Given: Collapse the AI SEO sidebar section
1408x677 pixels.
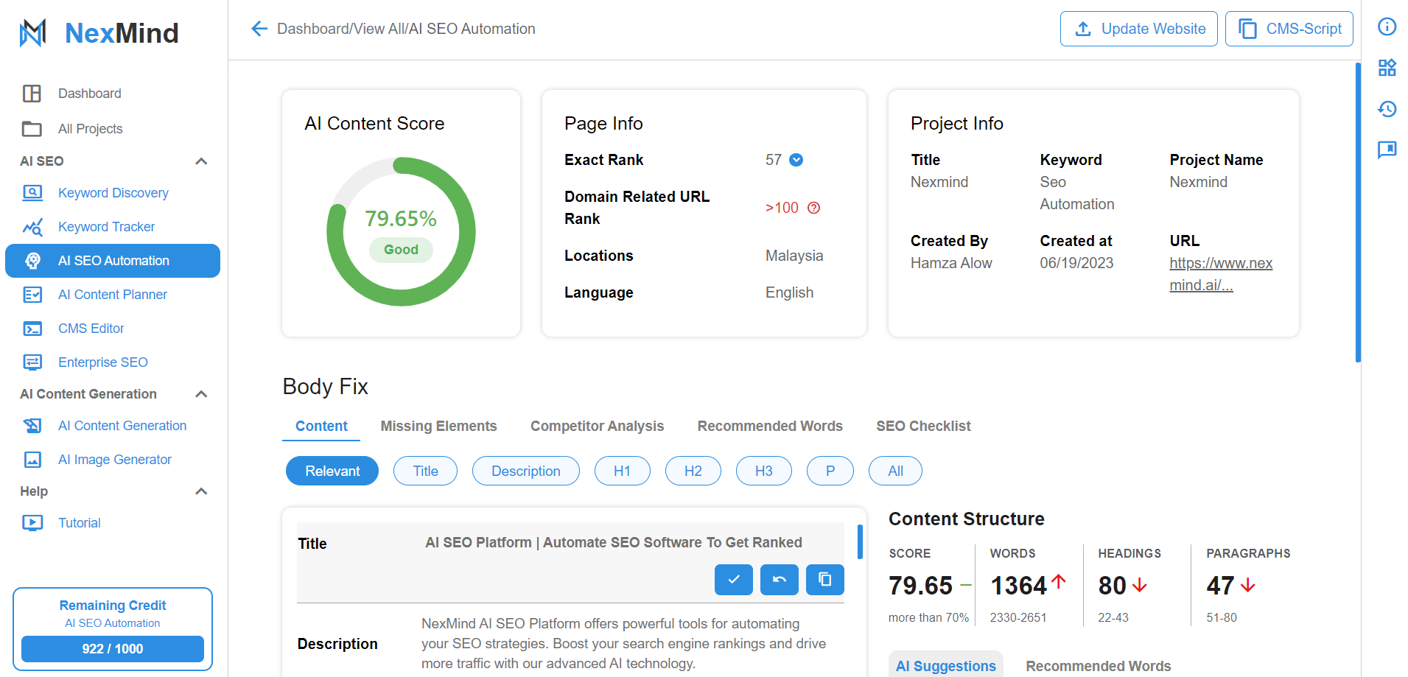Looking at the screenshot, I should (201, 161).
